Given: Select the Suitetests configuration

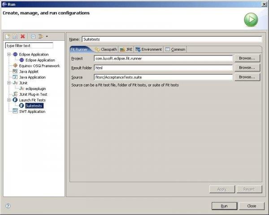Looking at the screenshot, I should [34, 106].
